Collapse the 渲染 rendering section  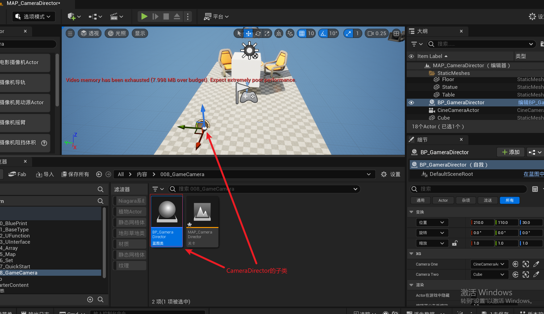point(411,285)
